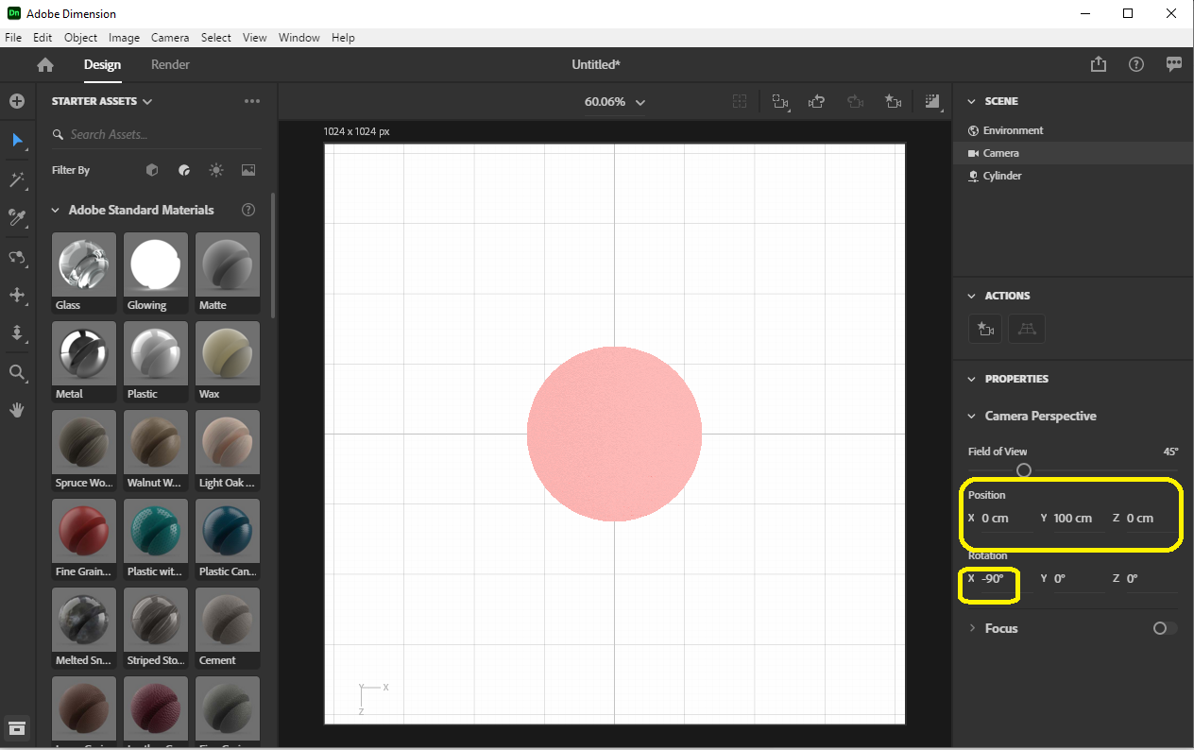The image size is (1194, 750).
Task: Select the Glass material thumbnail
Action: pos(83,265)
